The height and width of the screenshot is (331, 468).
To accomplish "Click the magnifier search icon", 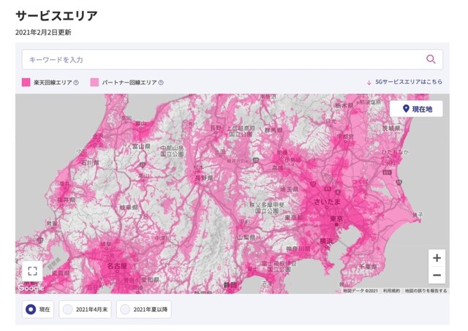I will [x=431, y=59].
